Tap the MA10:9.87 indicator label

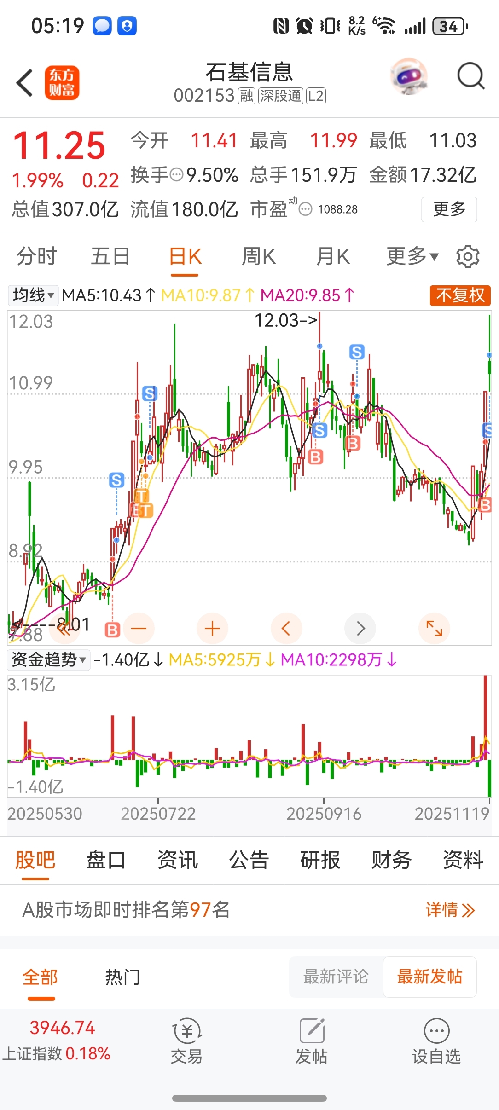coord(208,295)
